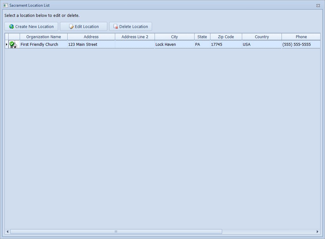Select the Lock Haven city cell

coord(175,45)
